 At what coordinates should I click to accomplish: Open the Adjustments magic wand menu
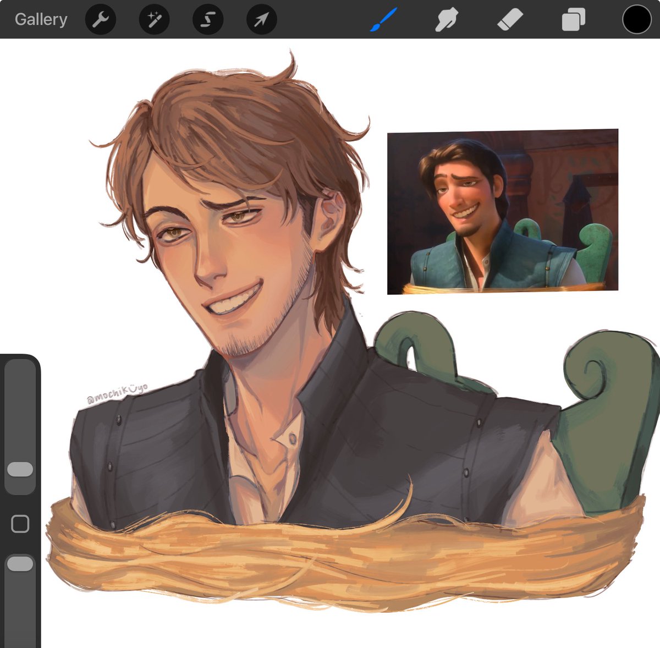(154, 20)
